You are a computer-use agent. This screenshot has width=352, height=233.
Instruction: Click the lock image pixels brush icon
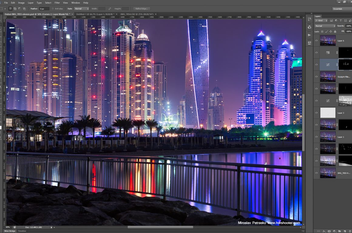tap(326, 31)
